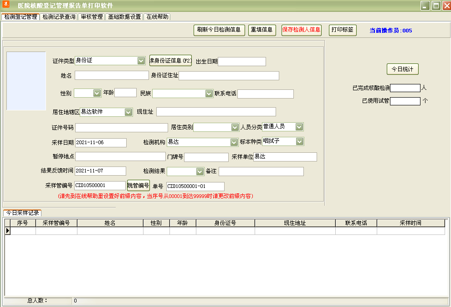The image size is (451, 307).
Task: Go to 基础数据设置 tab
Action: pos(124,17)
